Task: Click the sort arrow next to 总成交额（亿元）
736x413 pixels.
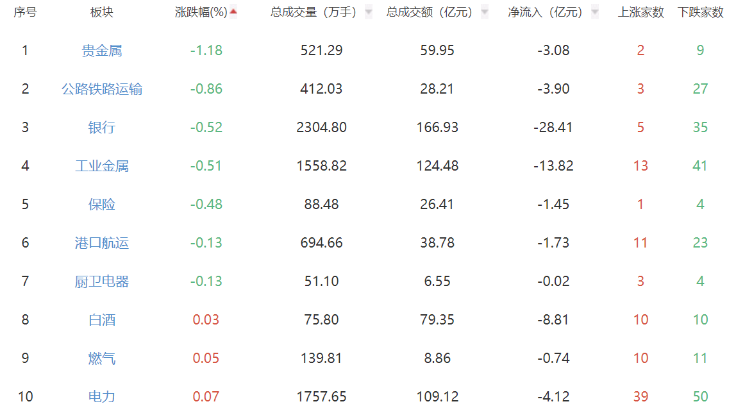Action: [x=484, y=12]
